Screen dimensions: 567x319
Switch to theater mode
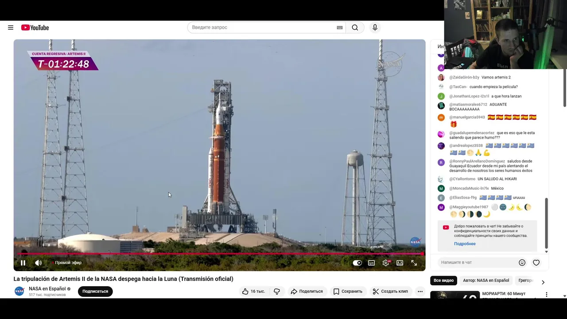coord(400,263)
